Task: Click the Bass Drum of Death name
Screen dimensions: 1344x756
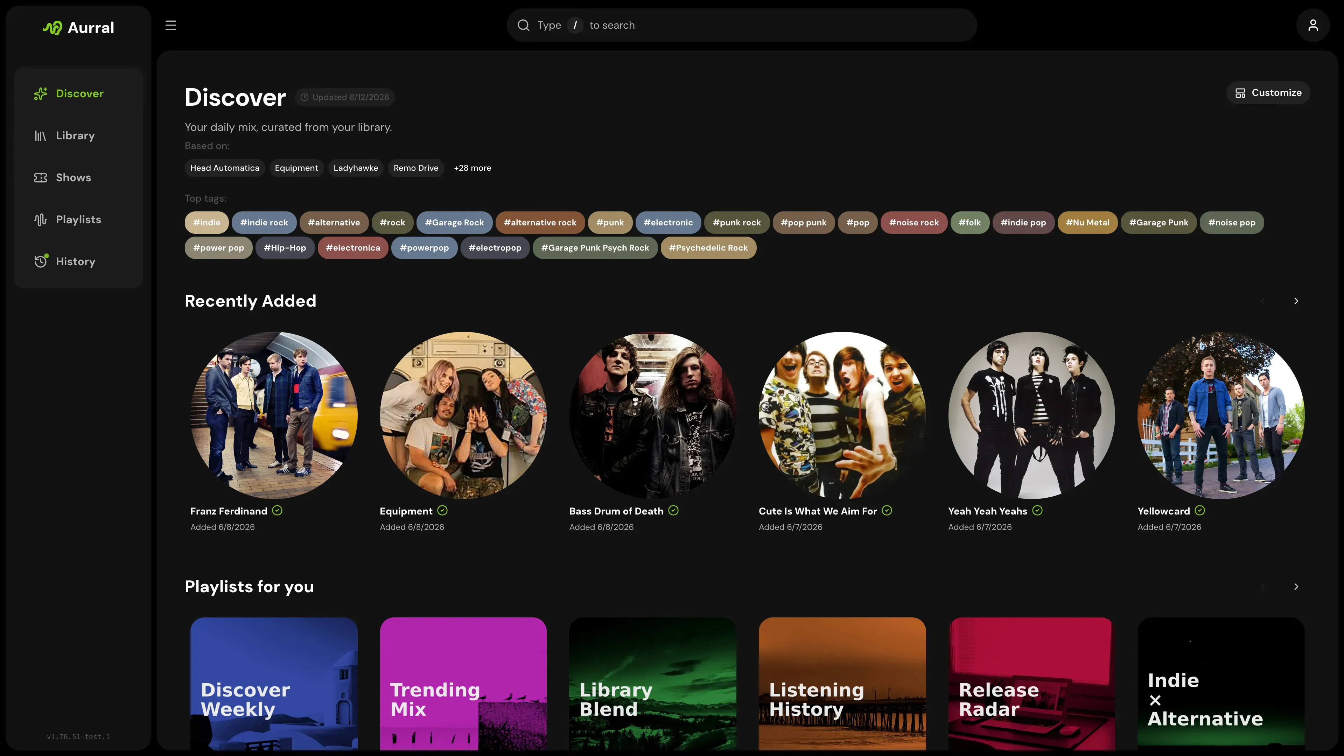Action: click(x=616, y=511)
